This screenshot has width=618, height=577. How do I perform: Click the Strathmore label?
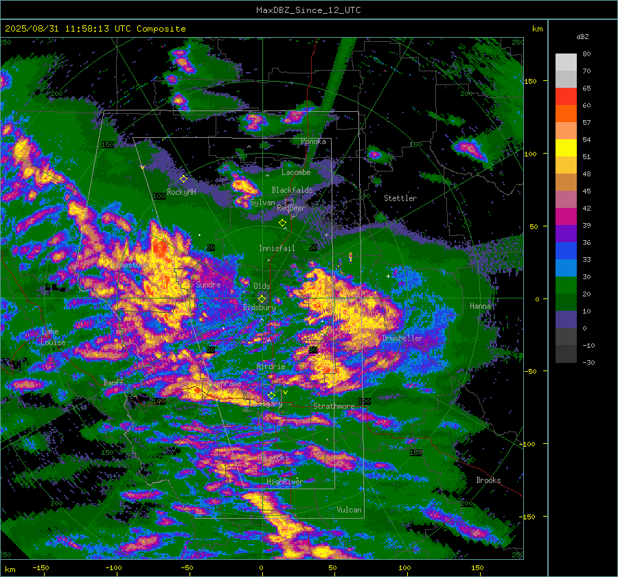[x=334, y=405]
